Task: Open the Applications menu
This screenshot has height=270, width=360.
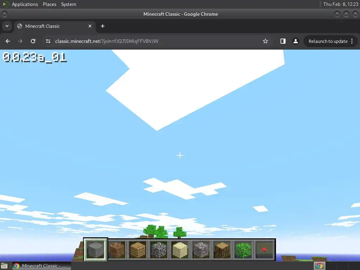Action: click(25, 4)
